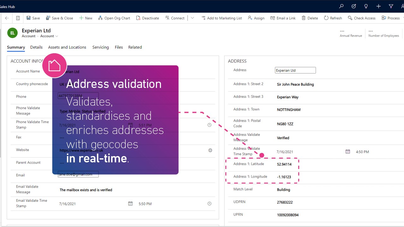Create a New record
The width and height of the screenshot is (404, 227).
tap(86, 18)
